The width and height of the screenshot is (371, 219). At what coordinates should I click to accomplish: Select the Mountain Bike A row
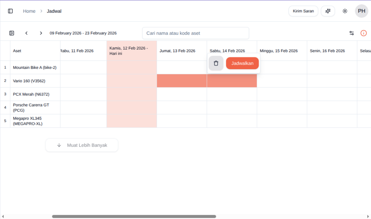point(34,67)
